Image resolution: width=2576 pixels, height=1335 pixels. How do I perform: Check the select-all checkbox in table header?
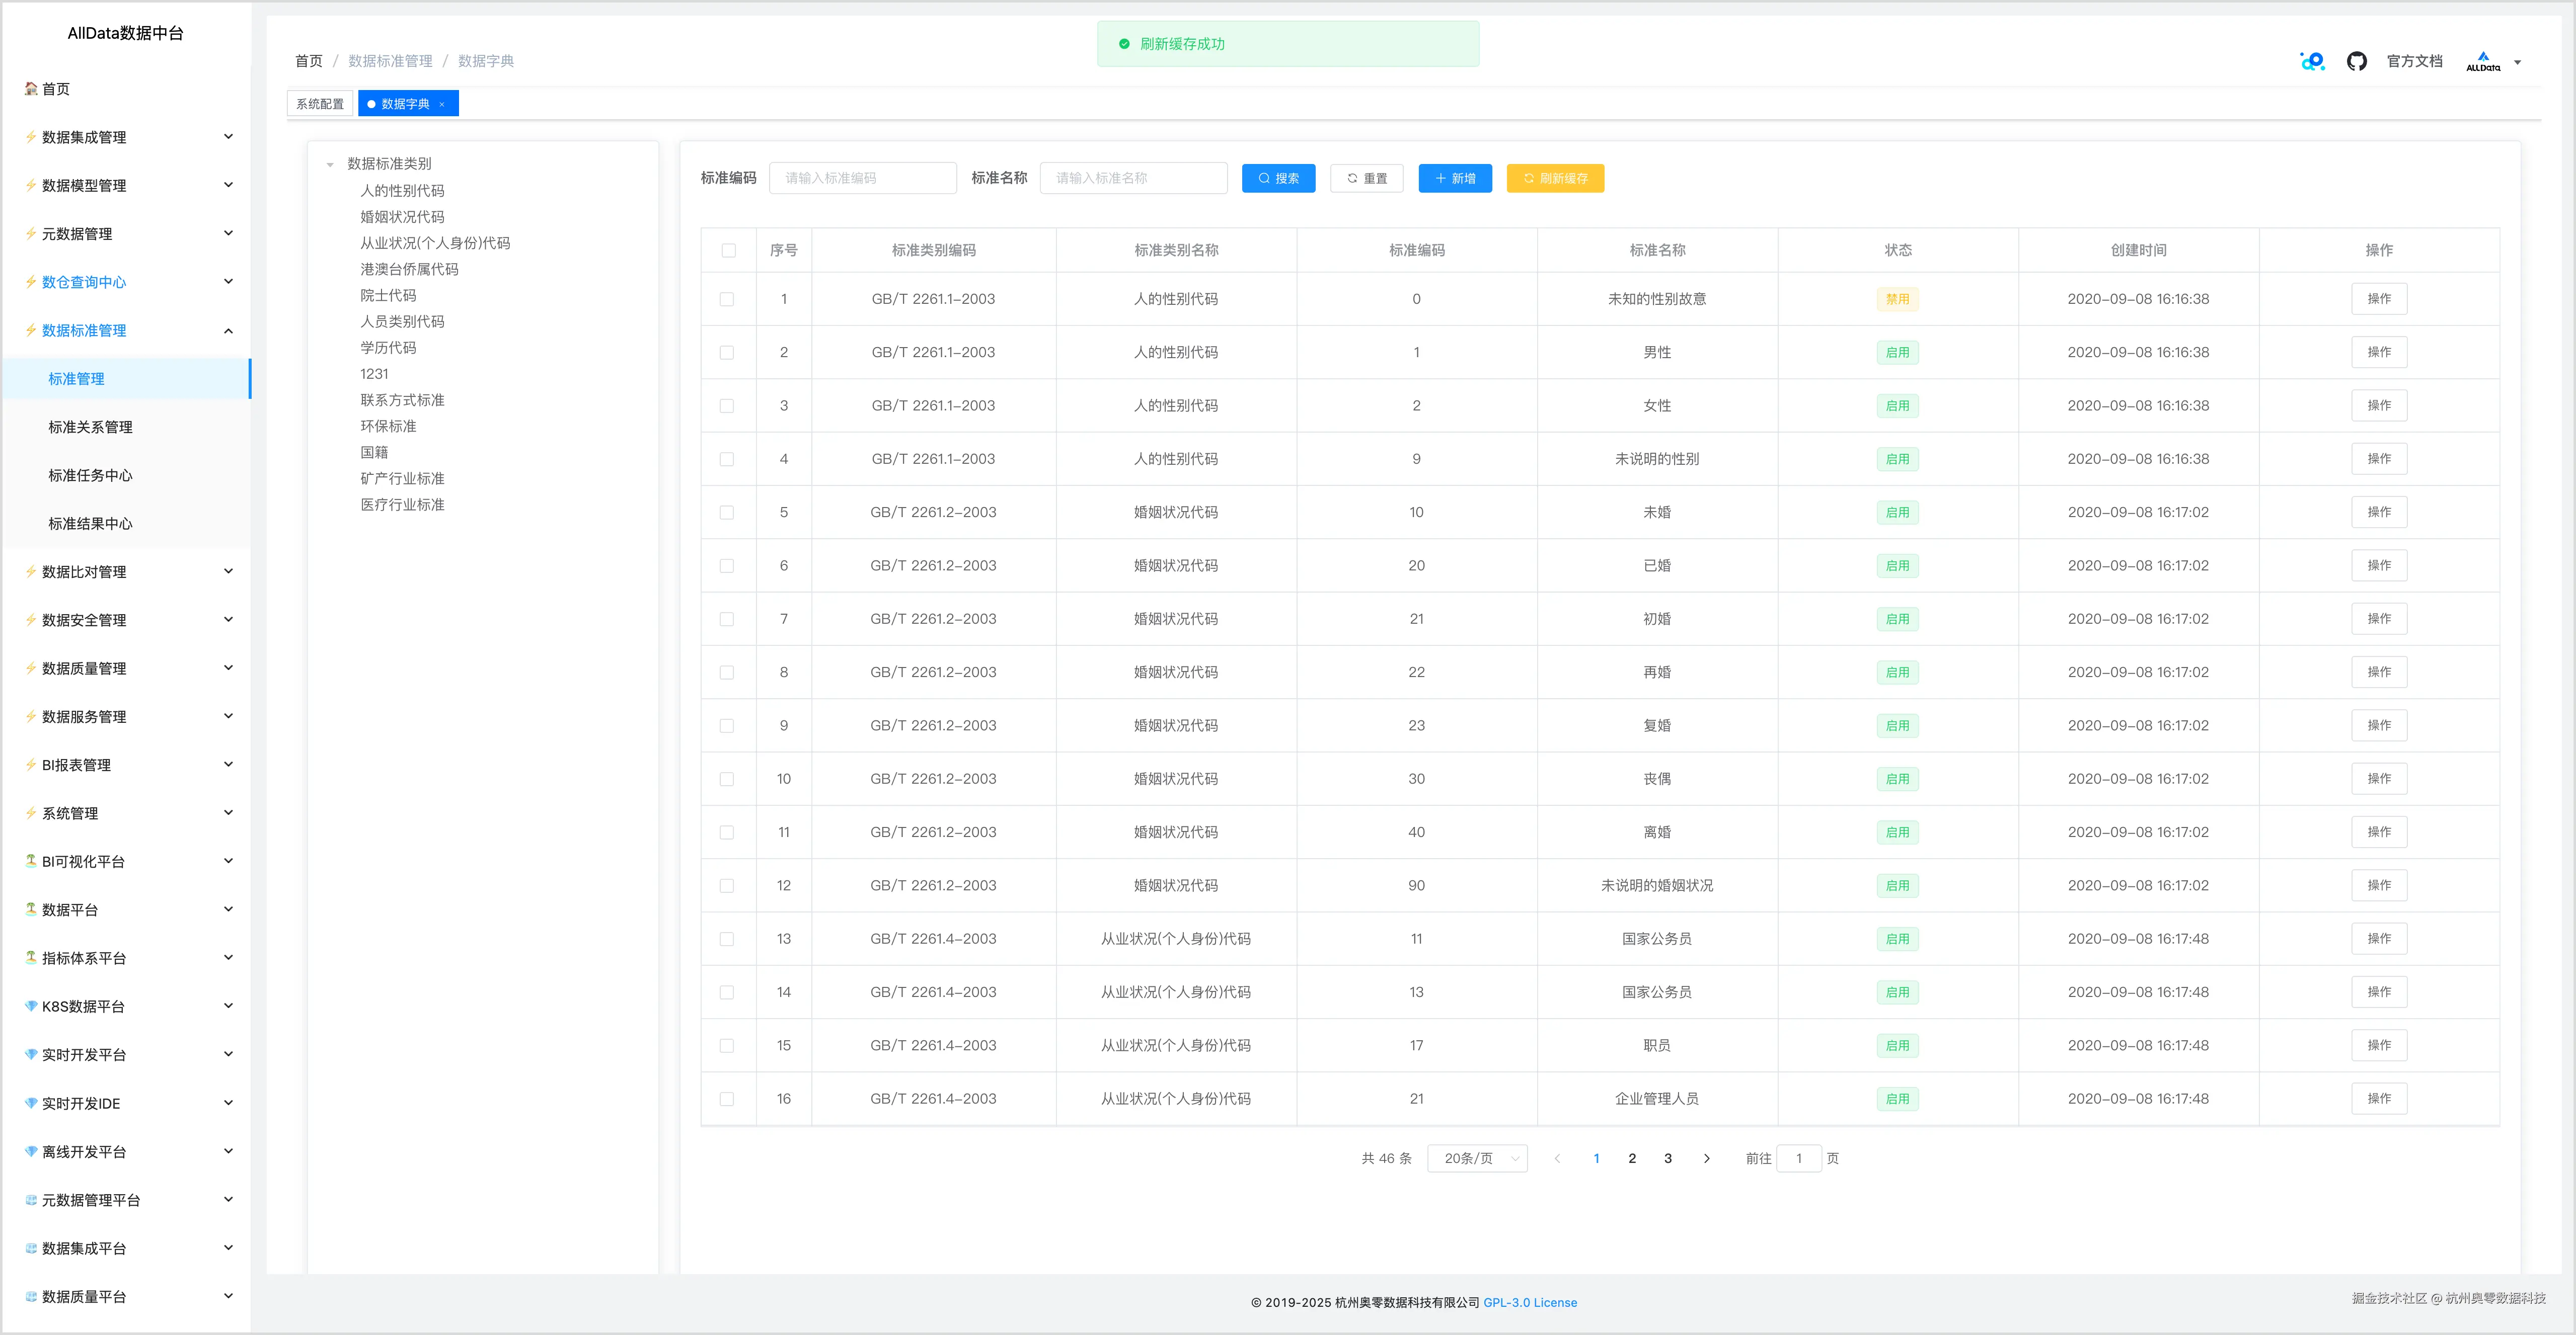coord(727,251)
